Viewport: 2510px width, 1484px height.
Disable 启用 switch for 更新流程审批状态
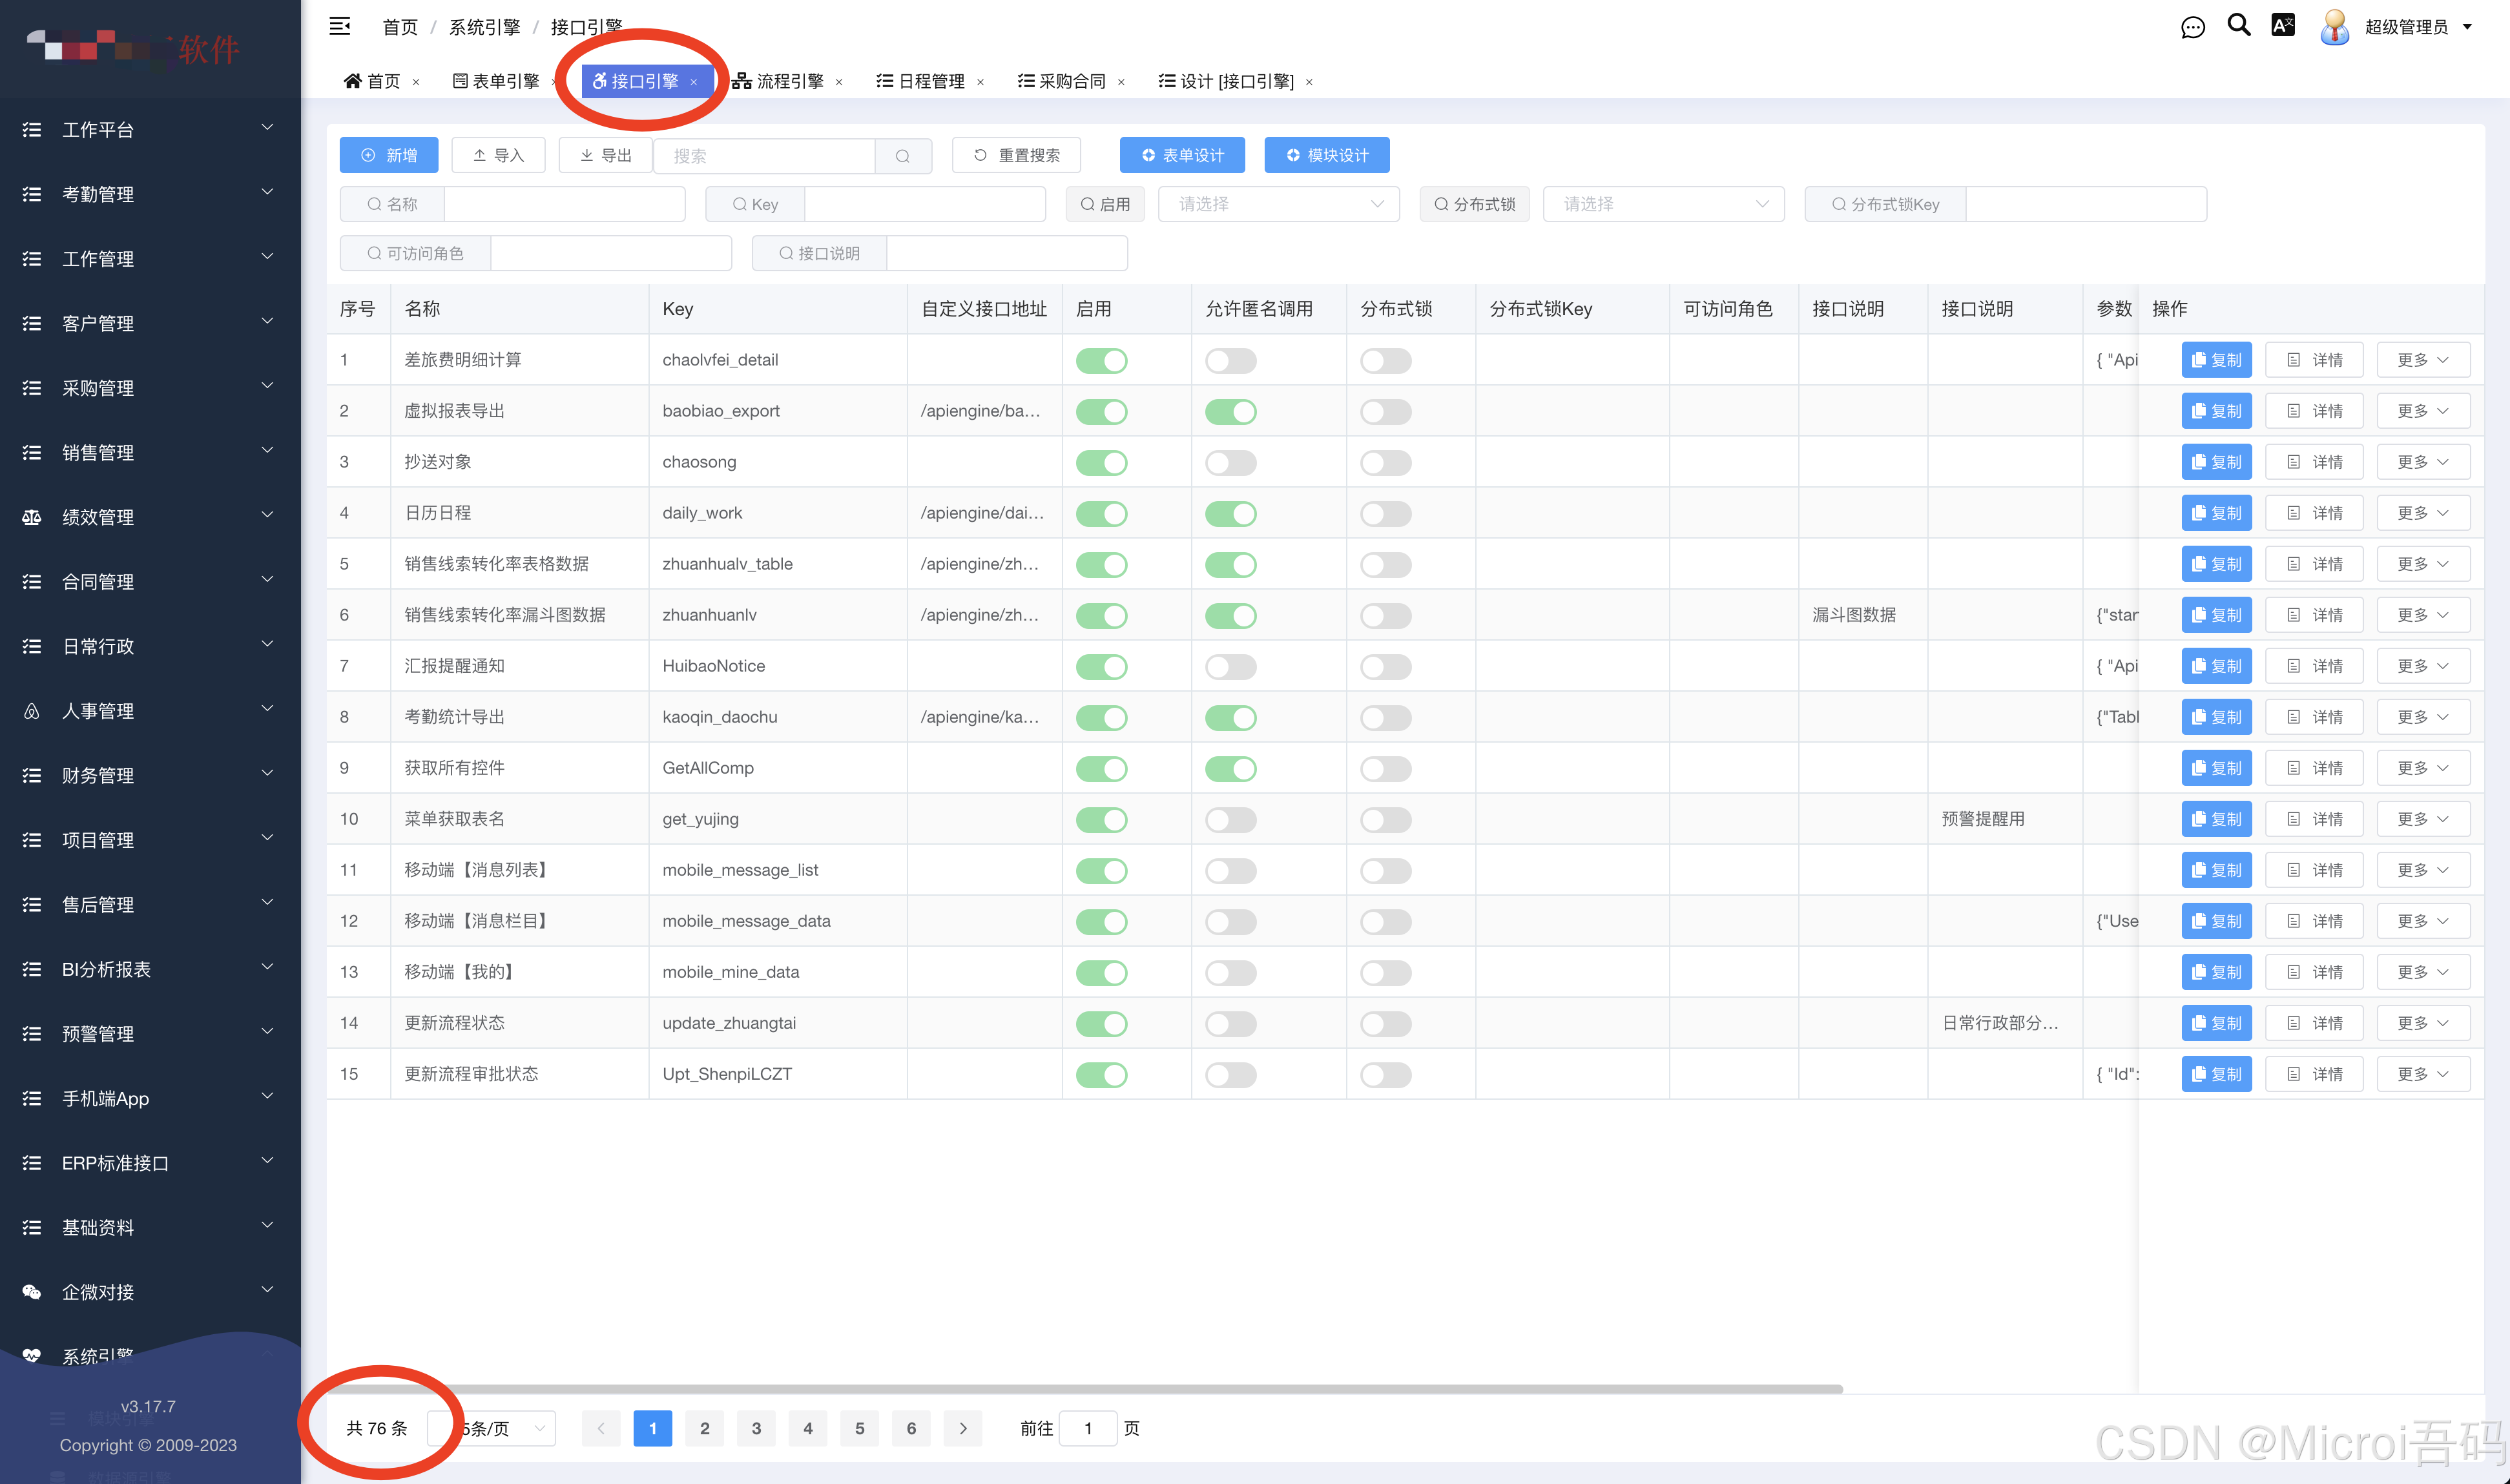tap(1101, 1075)
